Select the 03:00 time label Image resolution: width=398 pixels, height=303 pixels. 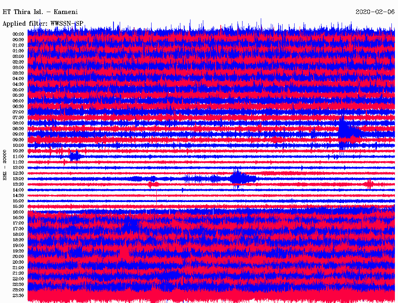coord(18,67)
